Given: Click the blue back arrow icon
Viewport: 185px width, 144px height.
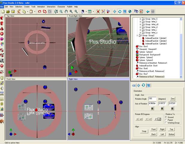Looking at the screenshot, I should [x=148, y=12].
